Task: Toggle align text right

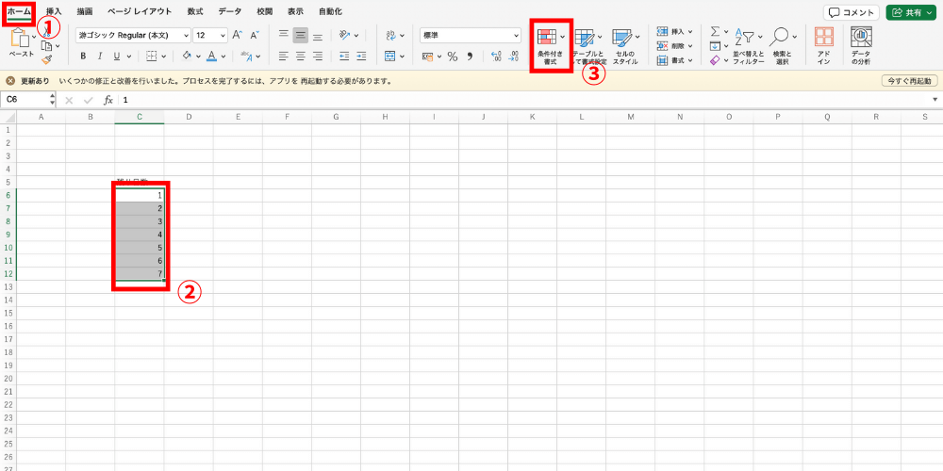Action: 318,56
